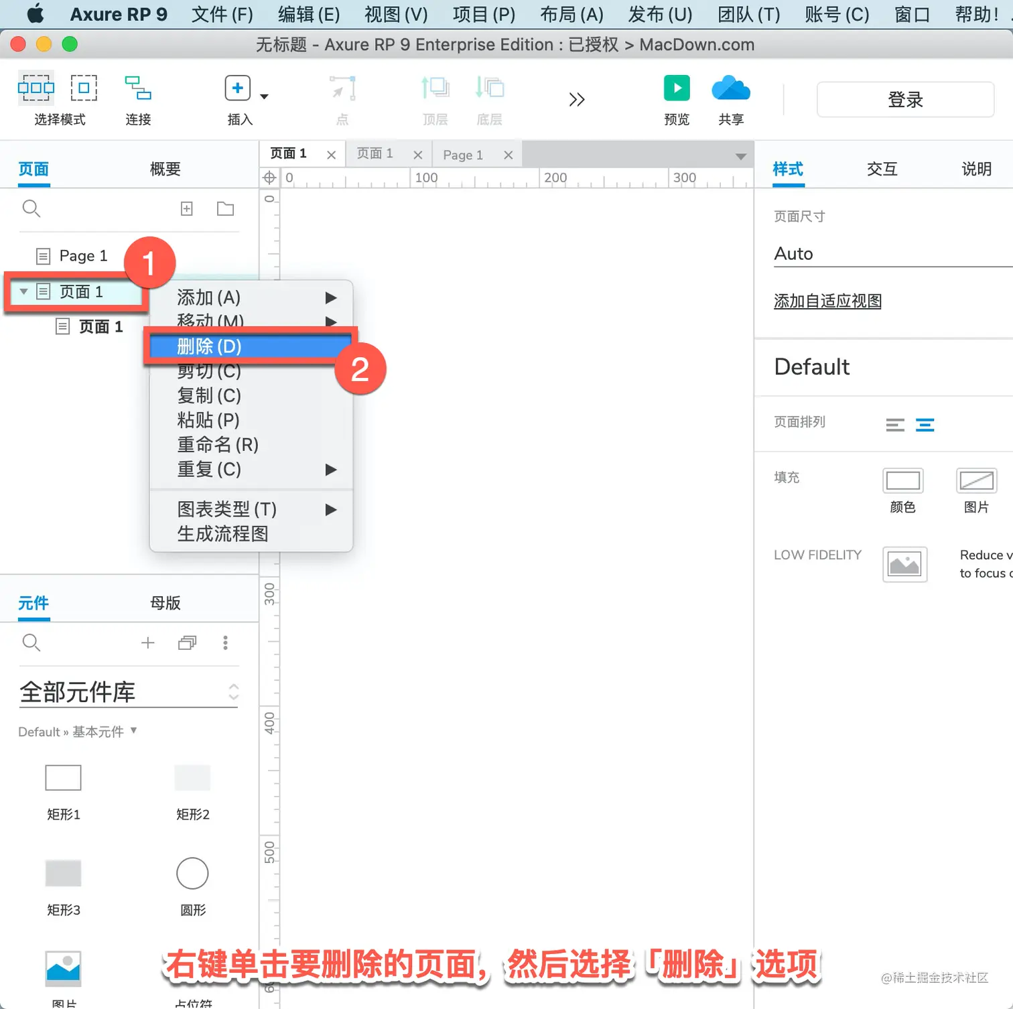Close the Page 1 canvas tab

pos(509,155)
